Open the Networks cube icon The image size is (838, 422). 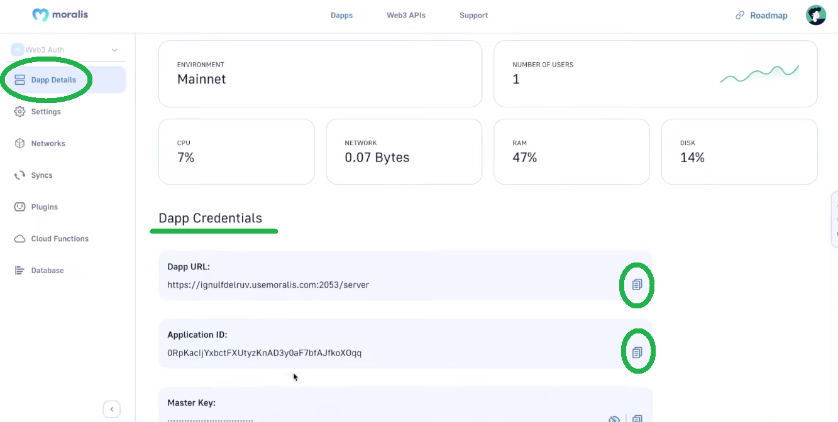19,143
